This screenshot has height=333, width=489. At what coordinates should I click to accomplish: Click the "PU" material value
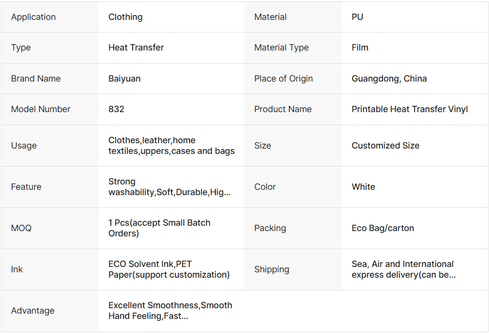pos(357,17)
